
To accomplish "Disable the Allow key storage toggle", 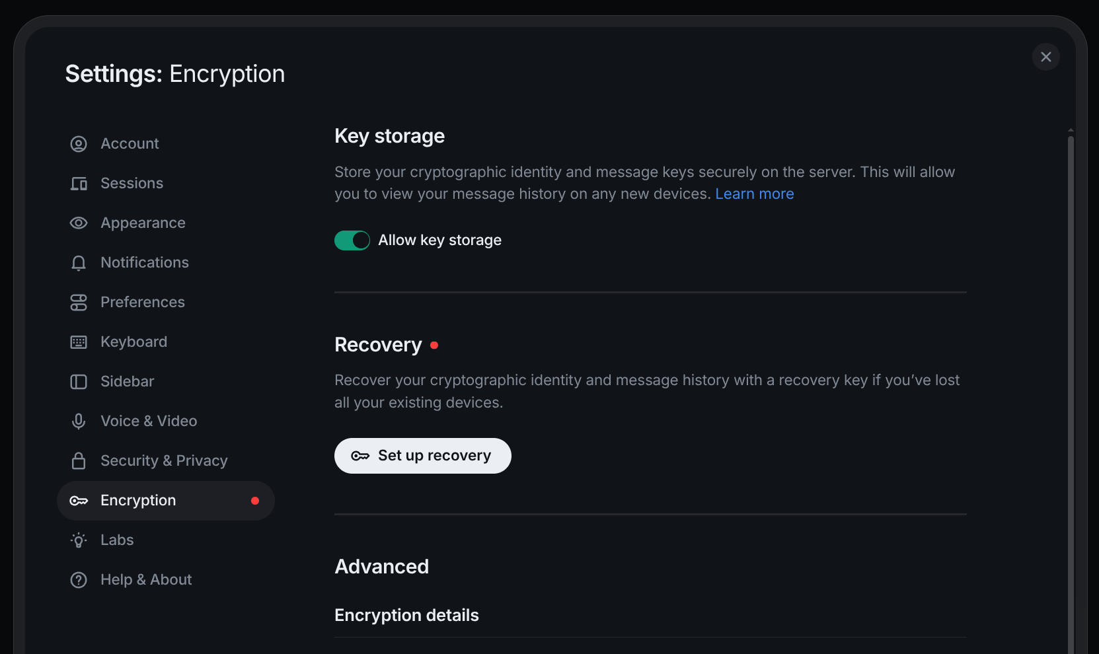I will pyautogui.click(x=352, y=240).
